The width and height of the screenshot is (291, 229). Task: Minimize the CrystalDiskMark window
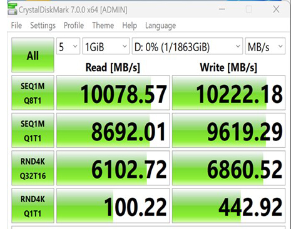[222, 9]
